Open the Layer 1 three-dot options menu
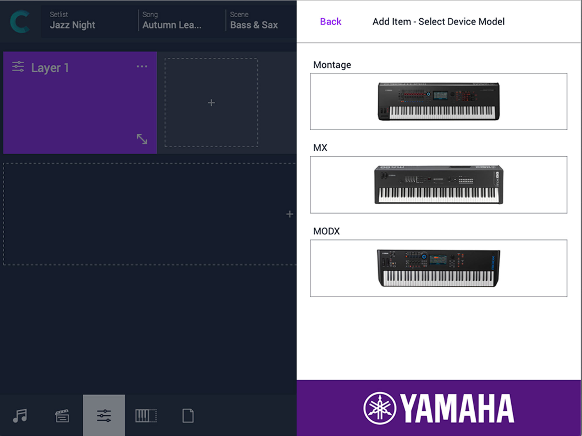This screenshot has height=436, width=582. click(142, 67)
